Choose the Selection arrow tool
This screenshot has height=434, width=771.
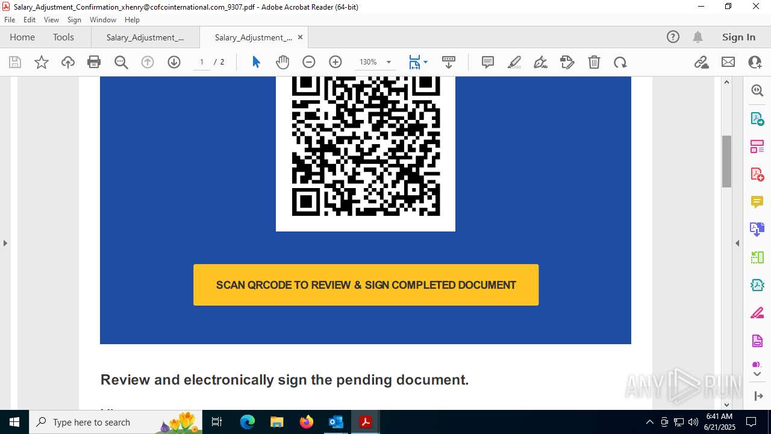[256, 62]
